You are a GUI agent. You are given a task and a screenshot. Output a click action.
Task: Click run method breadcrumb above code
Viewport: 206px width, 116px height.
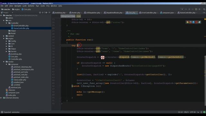[79, 16]
